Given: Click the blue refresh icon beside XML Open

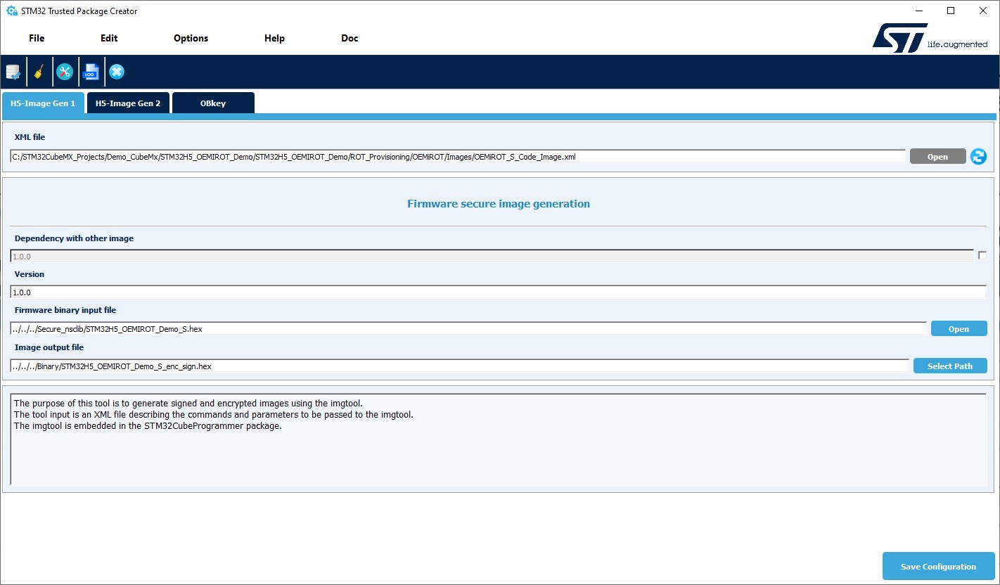Looking at the screenshot, I should click(978, 157).
